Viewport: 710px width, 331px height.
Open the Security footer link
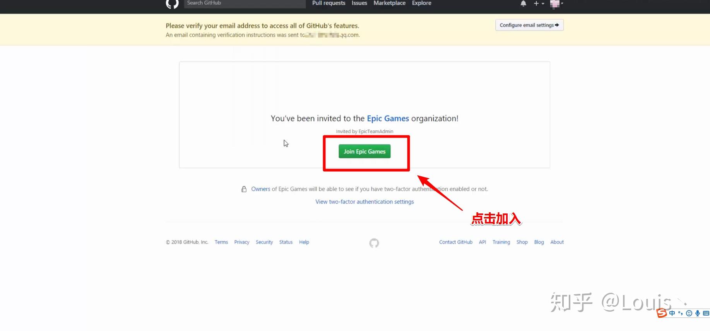264,242
